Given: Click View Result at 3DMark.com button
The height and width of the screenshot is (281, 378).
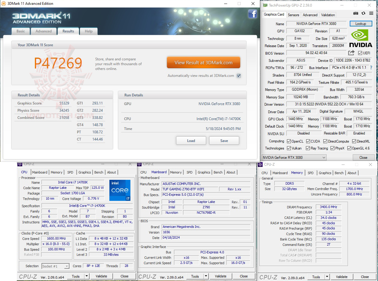Looking at the screenshot, I should pyautogui.click(x=203, y=63).
